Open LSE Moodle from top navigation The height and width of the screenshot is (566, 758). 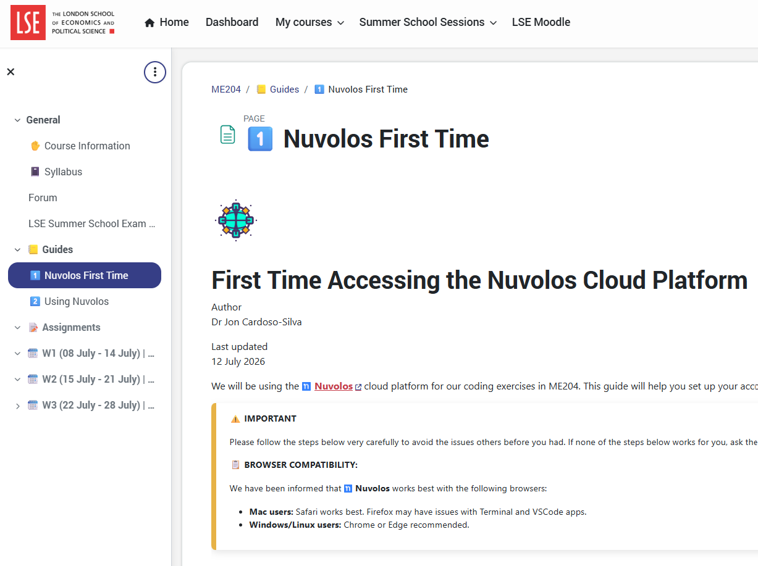point(541,22)
